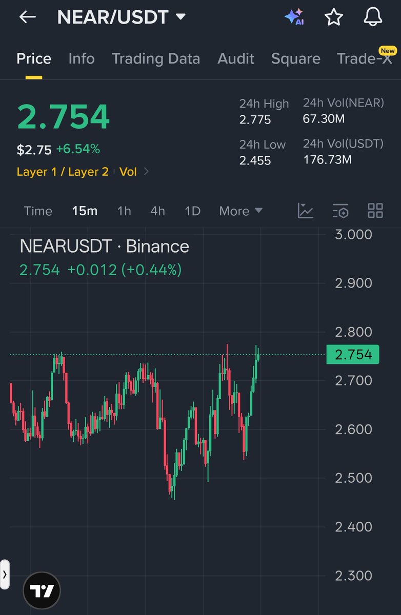The image size is (401, 615).
Task: Open the Audit tab
Action: 236,58
